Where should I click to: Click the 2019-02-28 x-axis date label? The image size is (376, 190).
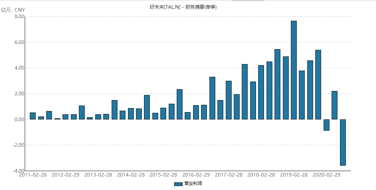pyautogui.click(x=294, y=175)
